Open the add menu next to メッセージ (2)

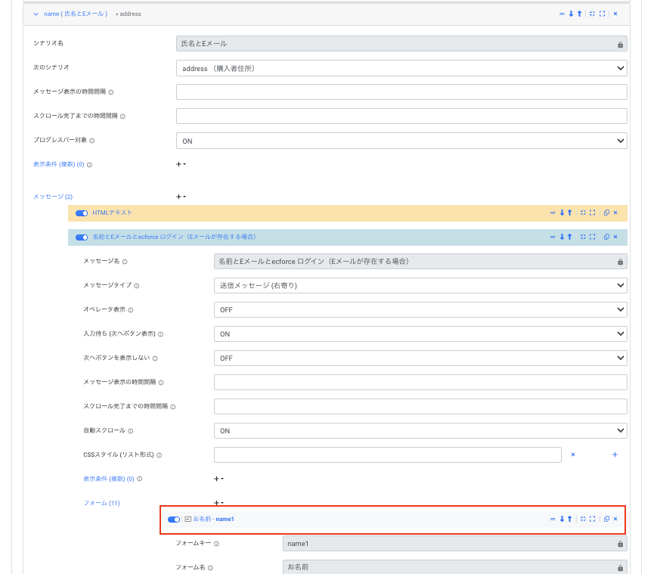point(181,197)
